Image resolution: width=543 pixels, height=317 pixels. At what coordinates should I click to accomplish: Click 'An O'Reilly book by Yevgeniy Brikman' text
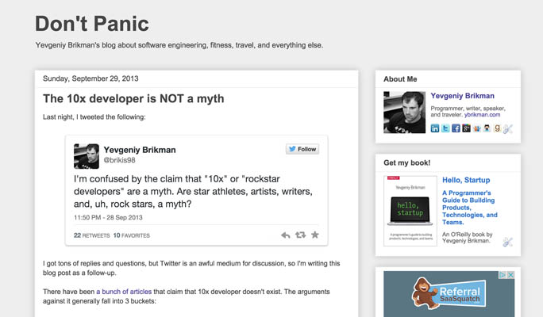(467, 238)
